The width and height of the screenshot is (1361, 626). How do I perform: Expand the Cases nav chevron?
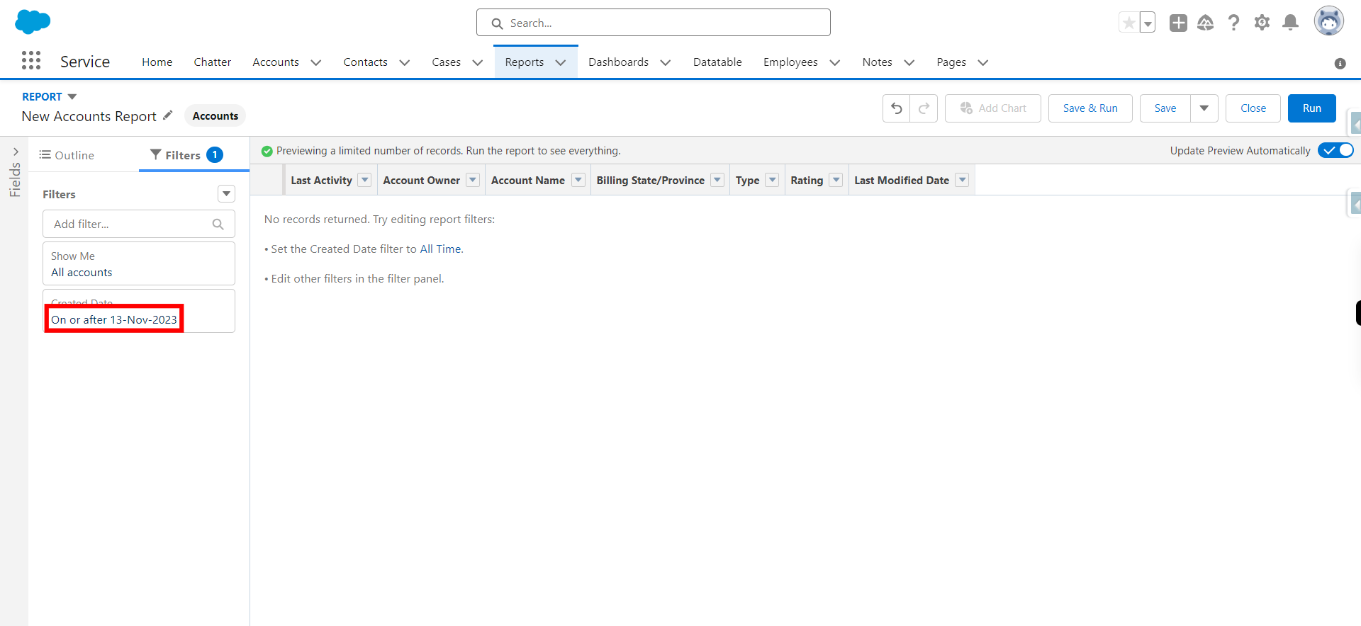click(478, 62)
